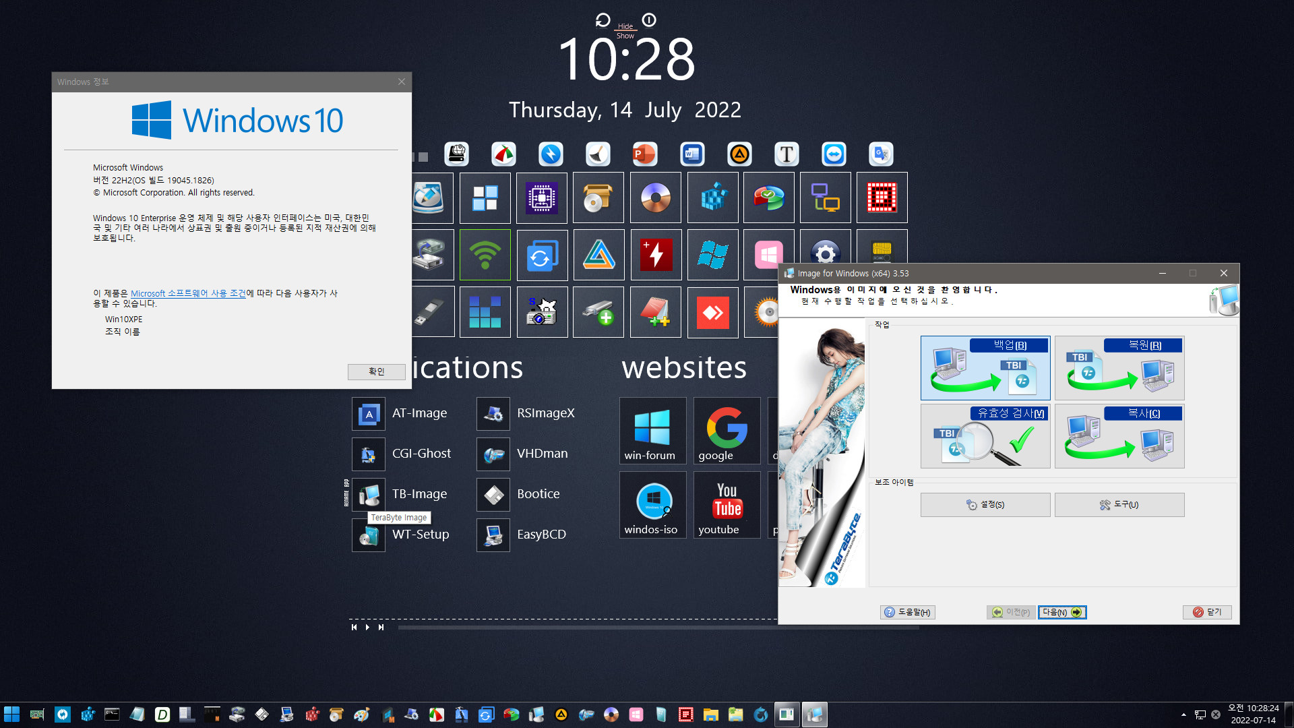Open the screenshot camera tile
Viewport: 1294px width, 728px height.
click(542, 312)
